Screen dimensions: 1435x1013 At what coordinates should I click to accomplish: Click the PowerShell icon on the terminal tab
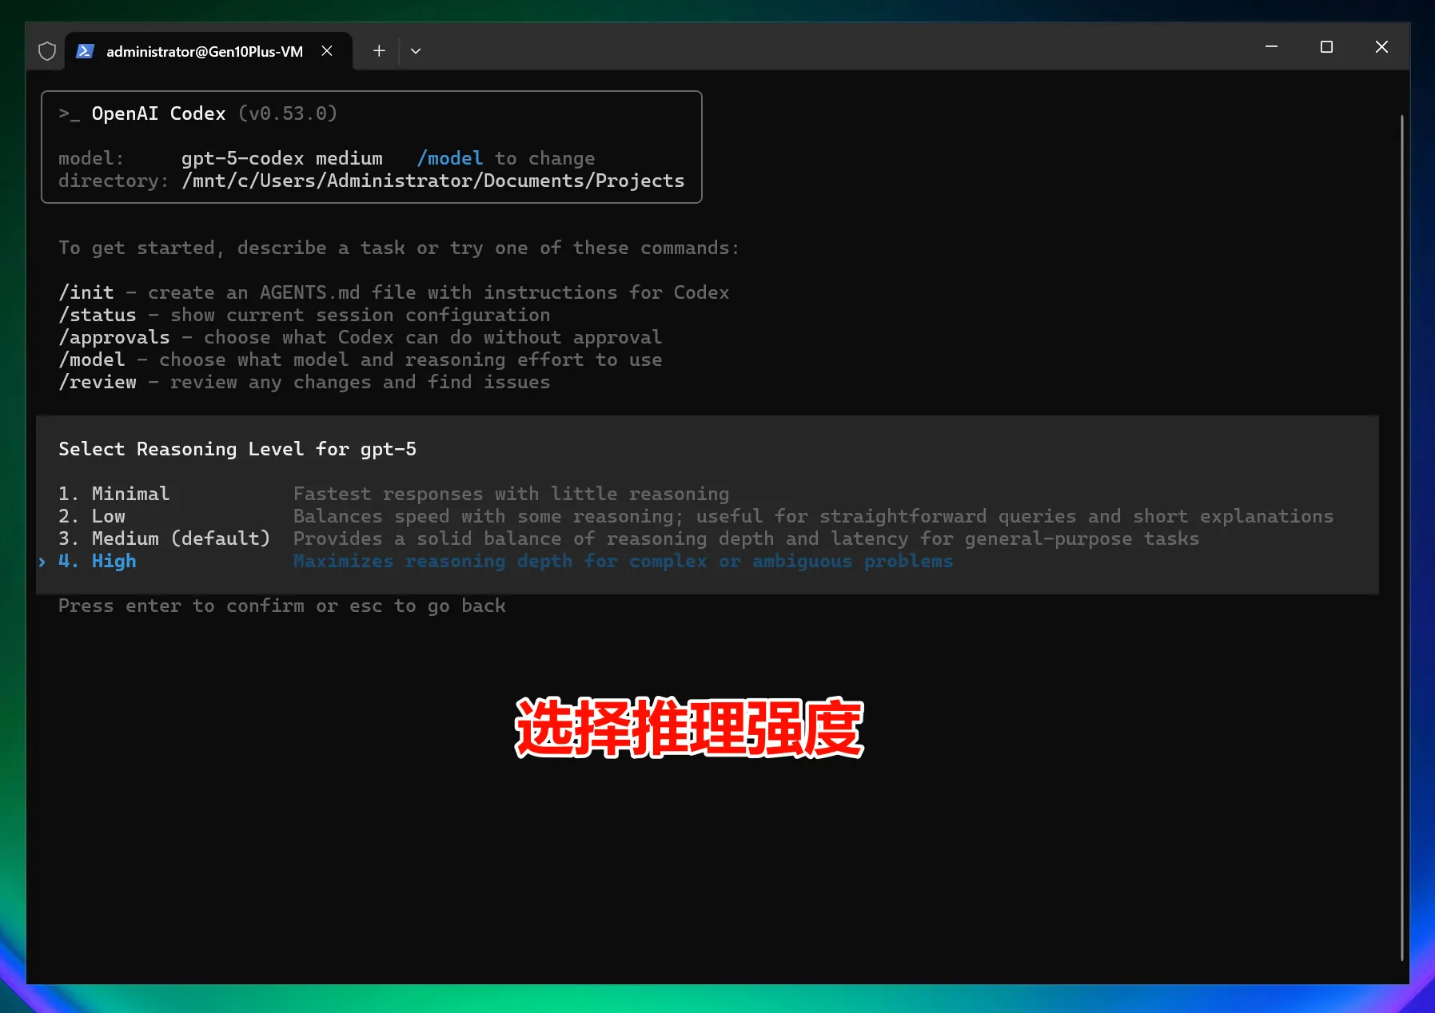pos(85,50)
